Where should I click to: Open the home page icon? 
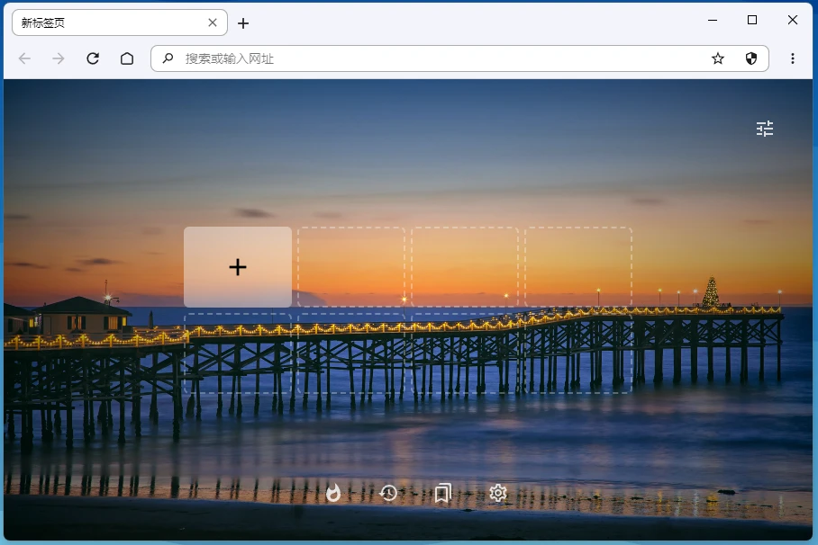[127, 58]
